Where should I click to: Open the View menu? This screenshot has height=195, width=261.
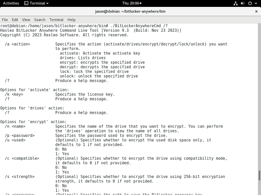coord(26,20)
